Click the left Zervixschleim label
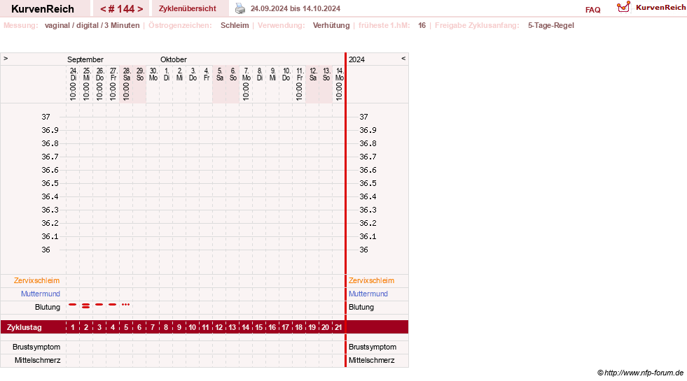687x381 pixels. 37,280
